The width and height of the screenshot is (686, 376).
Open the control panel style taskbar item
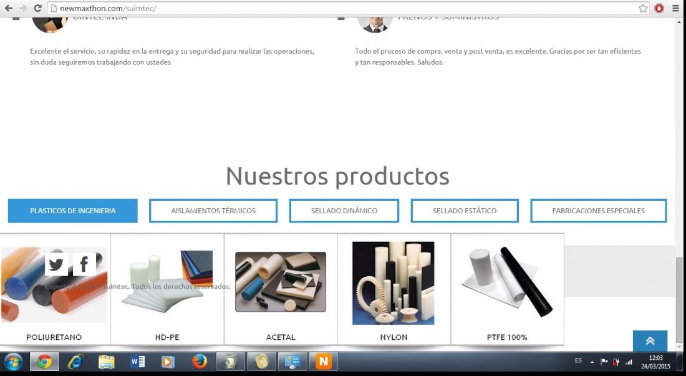tap(292, 362)
